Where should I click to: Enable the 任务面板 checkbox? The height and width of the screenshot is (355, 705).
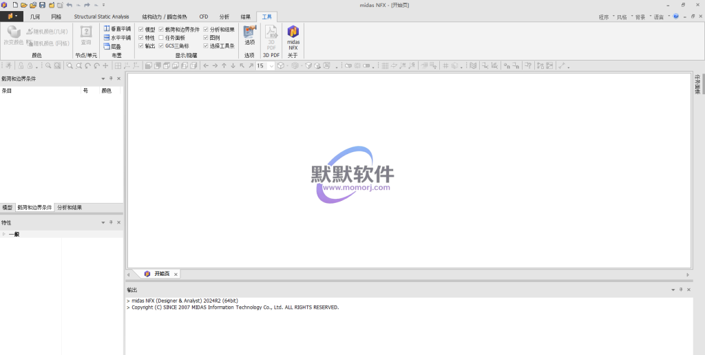coord(161,38)
